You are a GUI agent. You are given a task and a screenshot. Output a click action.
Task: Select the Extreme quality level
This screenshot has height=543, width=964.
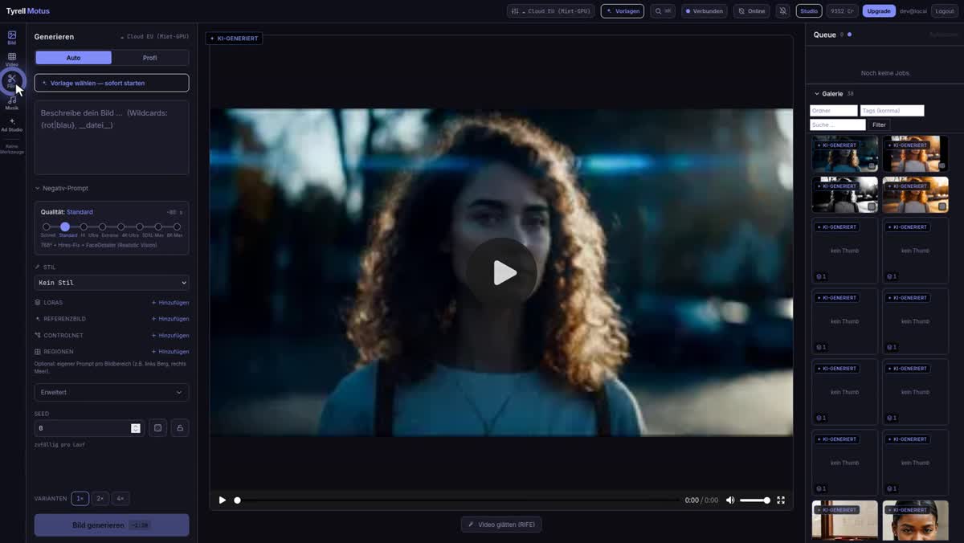coord(102,227)
